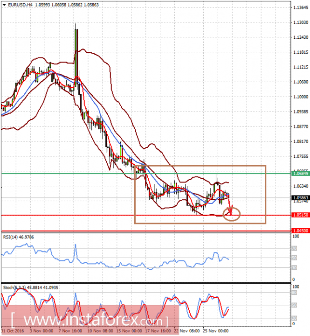Click the 7 Nov 16:00 time axis label
Viewport: 310px width, 336px height.
70,331
